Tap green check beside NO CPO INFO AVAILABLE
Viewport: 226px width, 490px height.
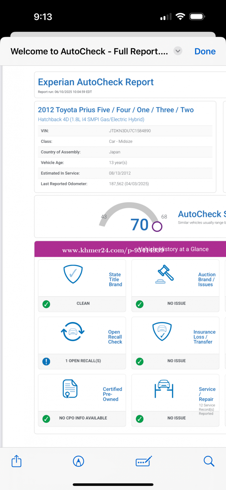46,419
